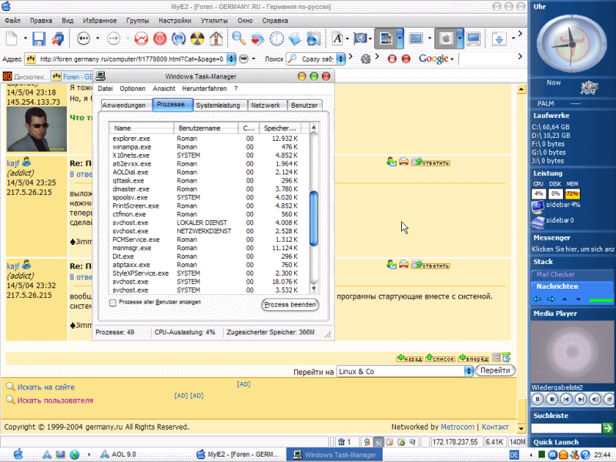The width and height of the screenshot is (616, 462).
Task: Open Herunterfahren menu in Task-Manager
Action: [x=204, y=89]
